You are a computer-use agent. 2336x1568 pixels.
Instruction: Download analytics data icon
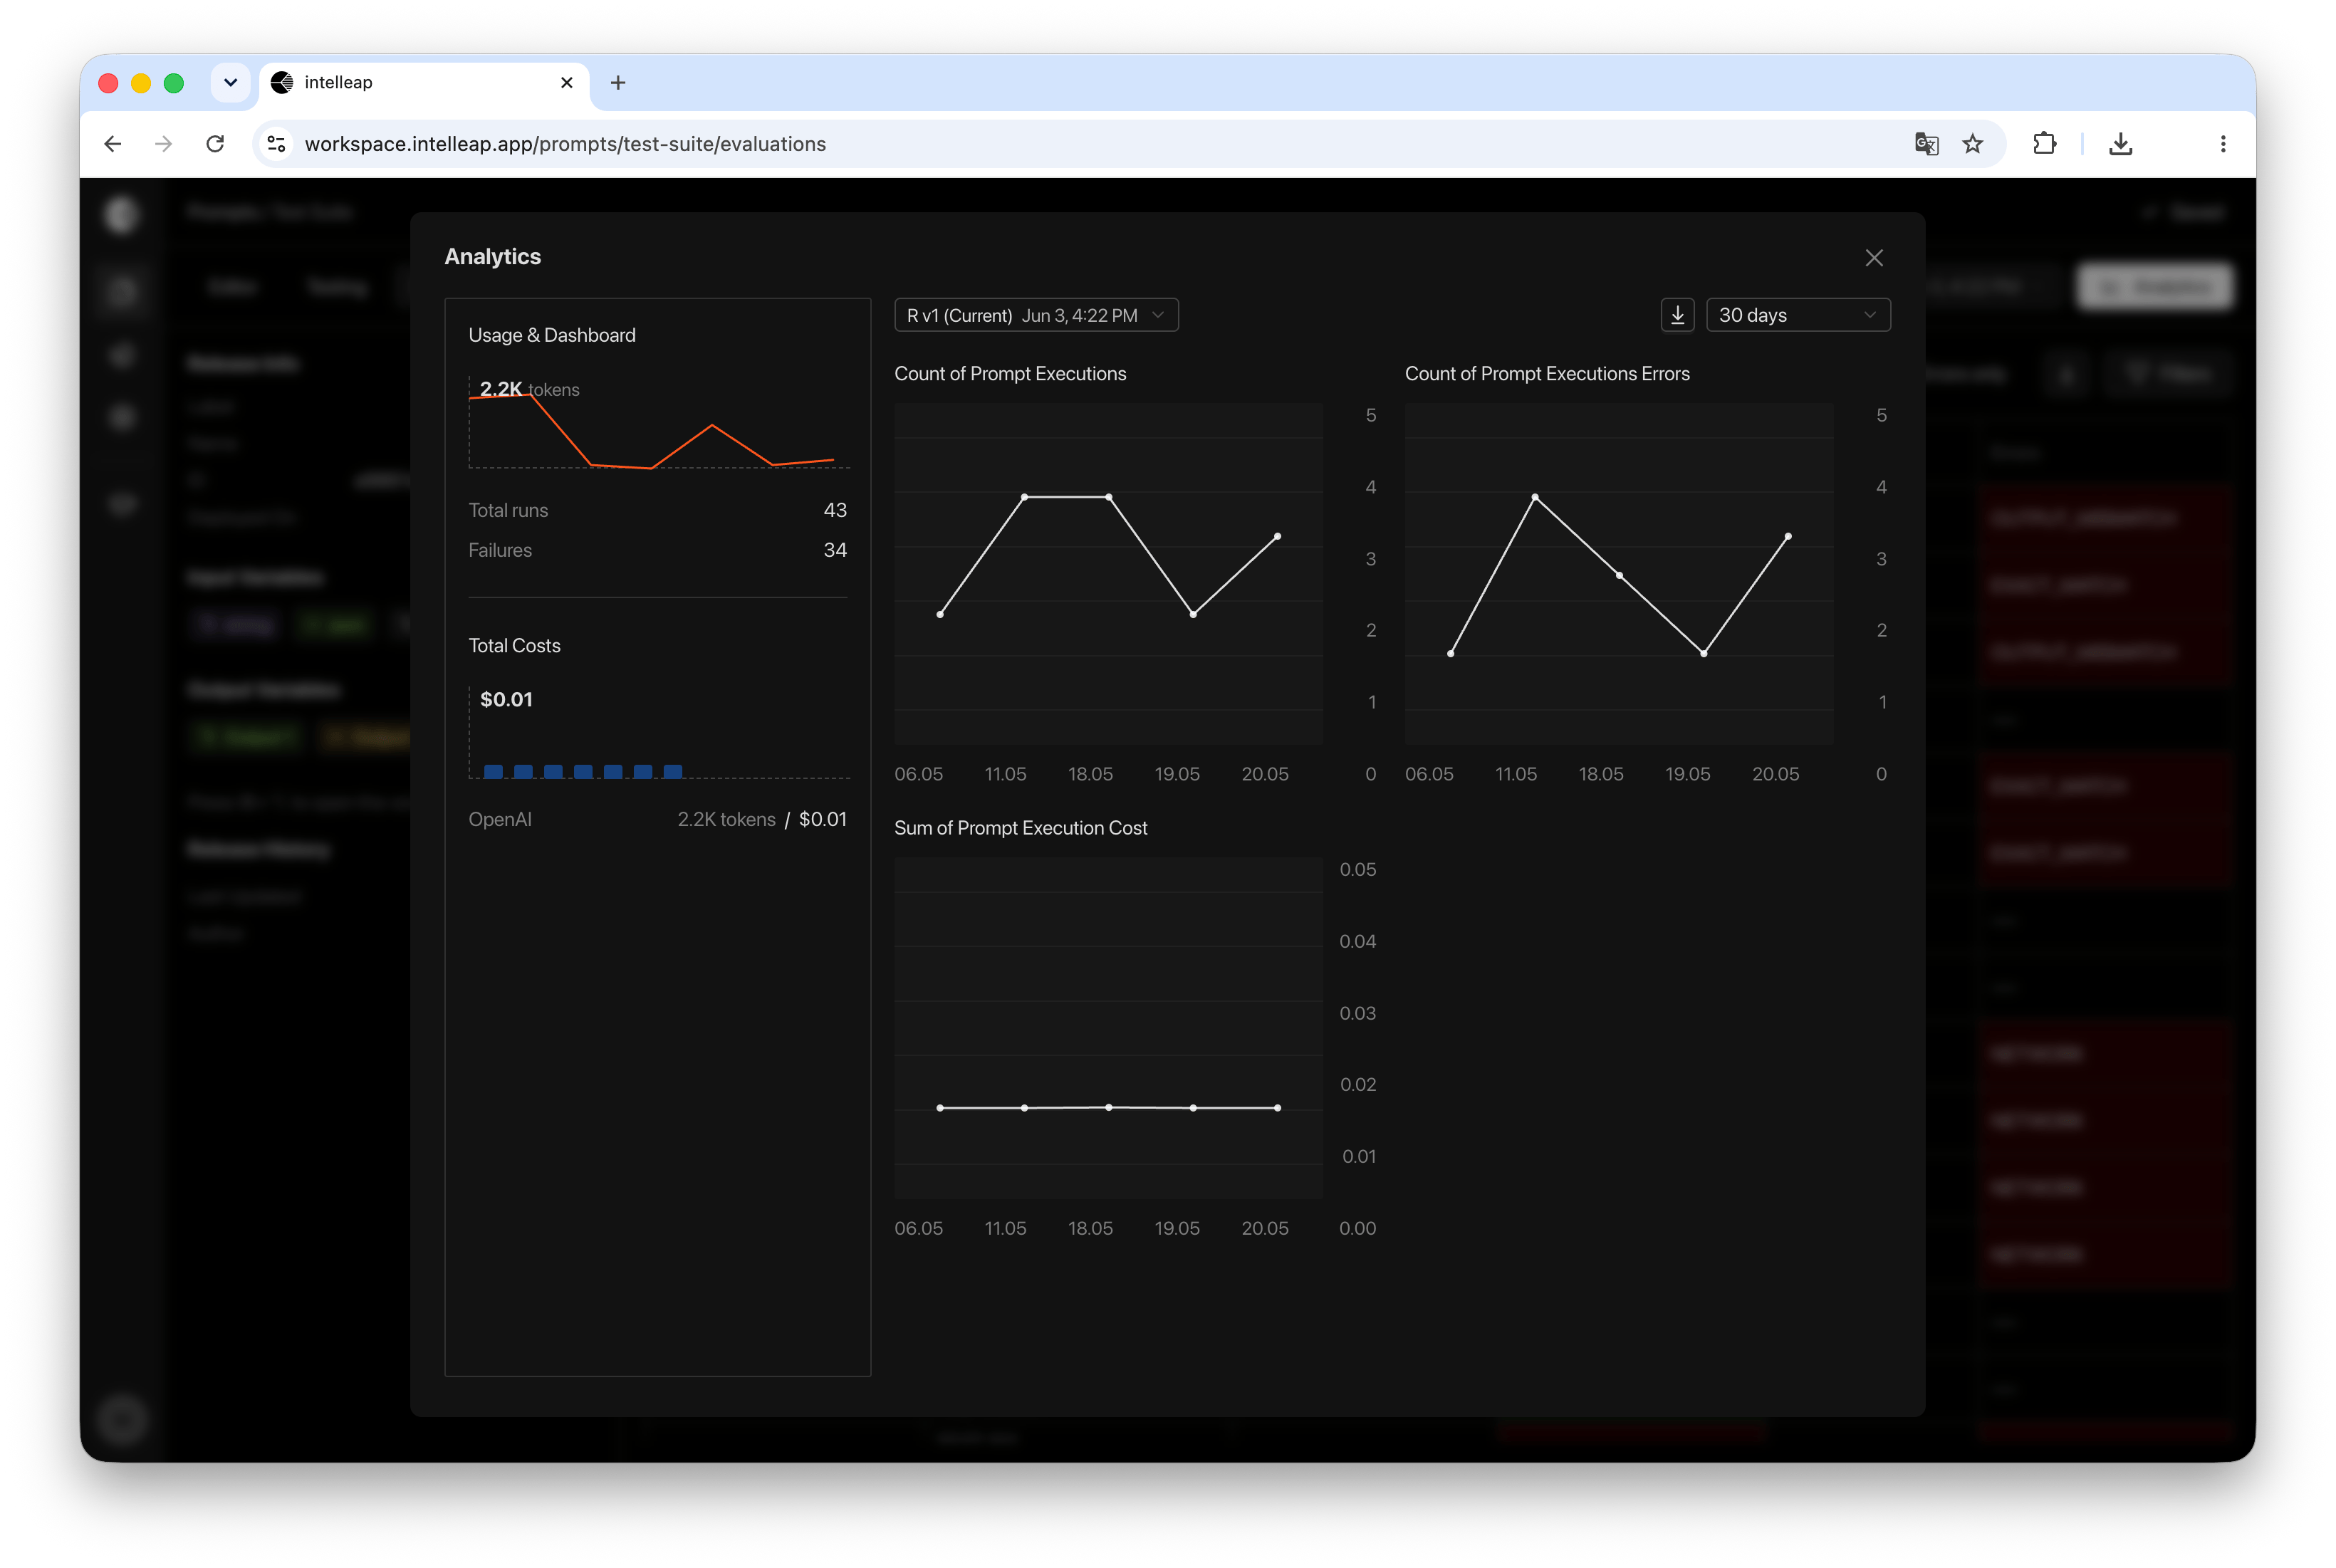pyautogui.click(x=1677, y=315)
